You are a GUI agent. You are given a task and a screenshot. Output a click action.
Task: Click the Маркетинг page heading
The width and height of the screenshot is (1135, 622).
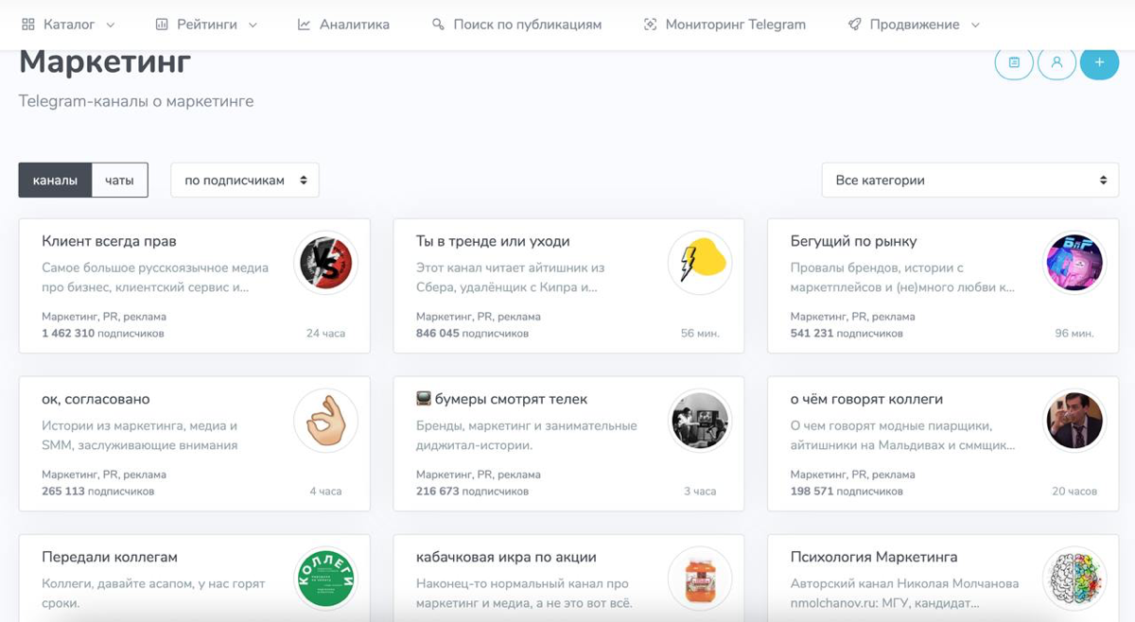pyautogui.click(x=105, y=62)
